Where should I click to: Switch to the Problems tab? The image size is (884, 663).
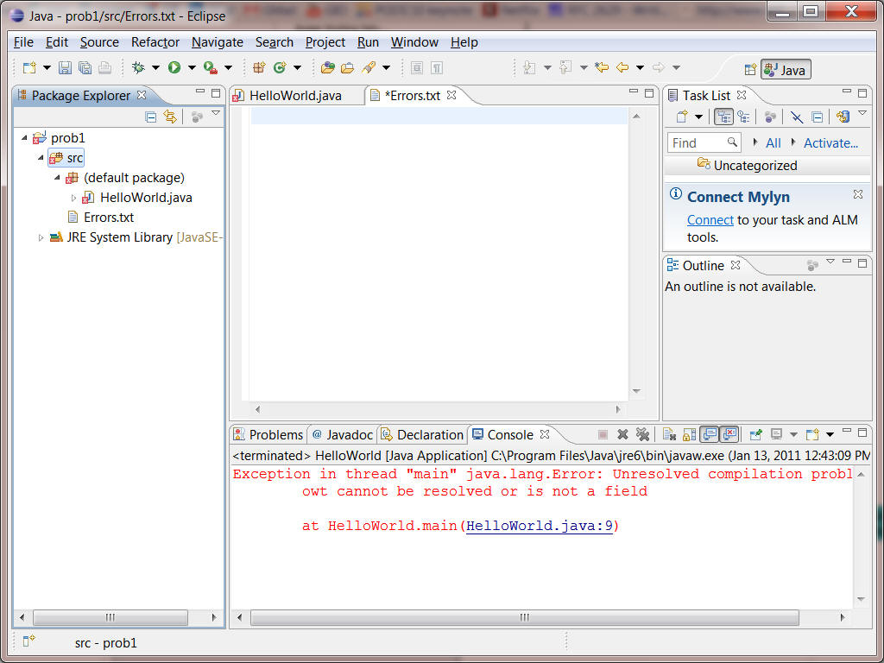[x=269, y=435]
